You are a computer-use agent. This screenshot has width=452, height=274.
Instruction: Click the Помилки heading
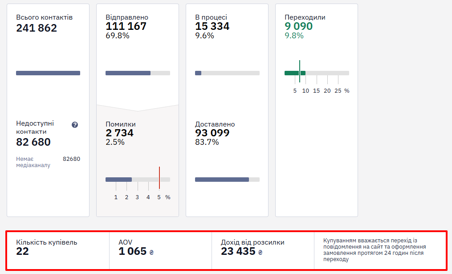(x=121, y=124)
